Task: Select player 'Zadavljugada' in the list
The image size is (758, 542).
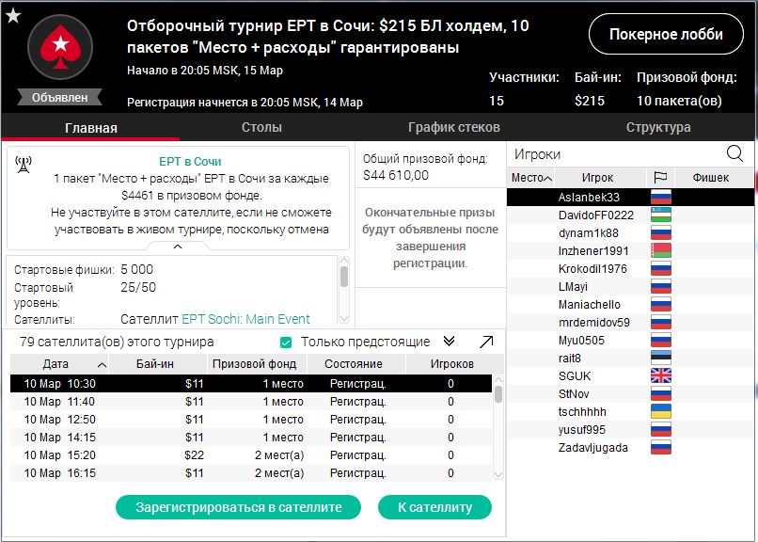Action: click(x=630, y=447)
